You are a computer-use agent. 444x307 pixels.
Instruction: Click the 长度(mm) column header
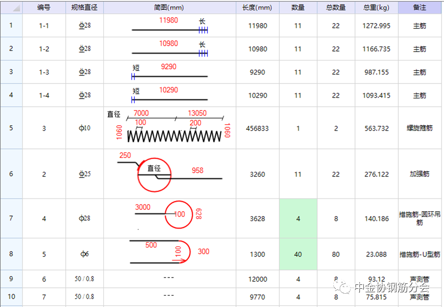tap(257, 8)
